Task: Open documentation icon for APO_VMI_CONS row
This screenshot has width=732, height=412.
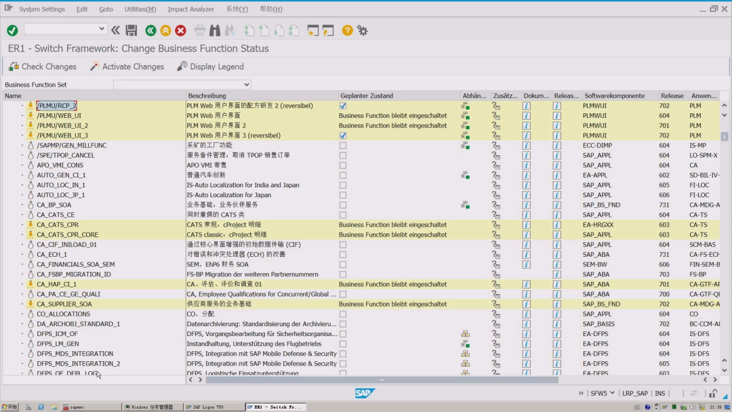Action: pos(526,165)
